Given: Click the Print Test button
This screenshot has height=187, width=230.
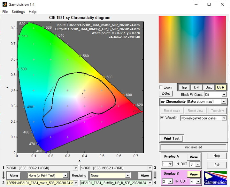Looking at the screenshot, I should (x=172, y=138).
